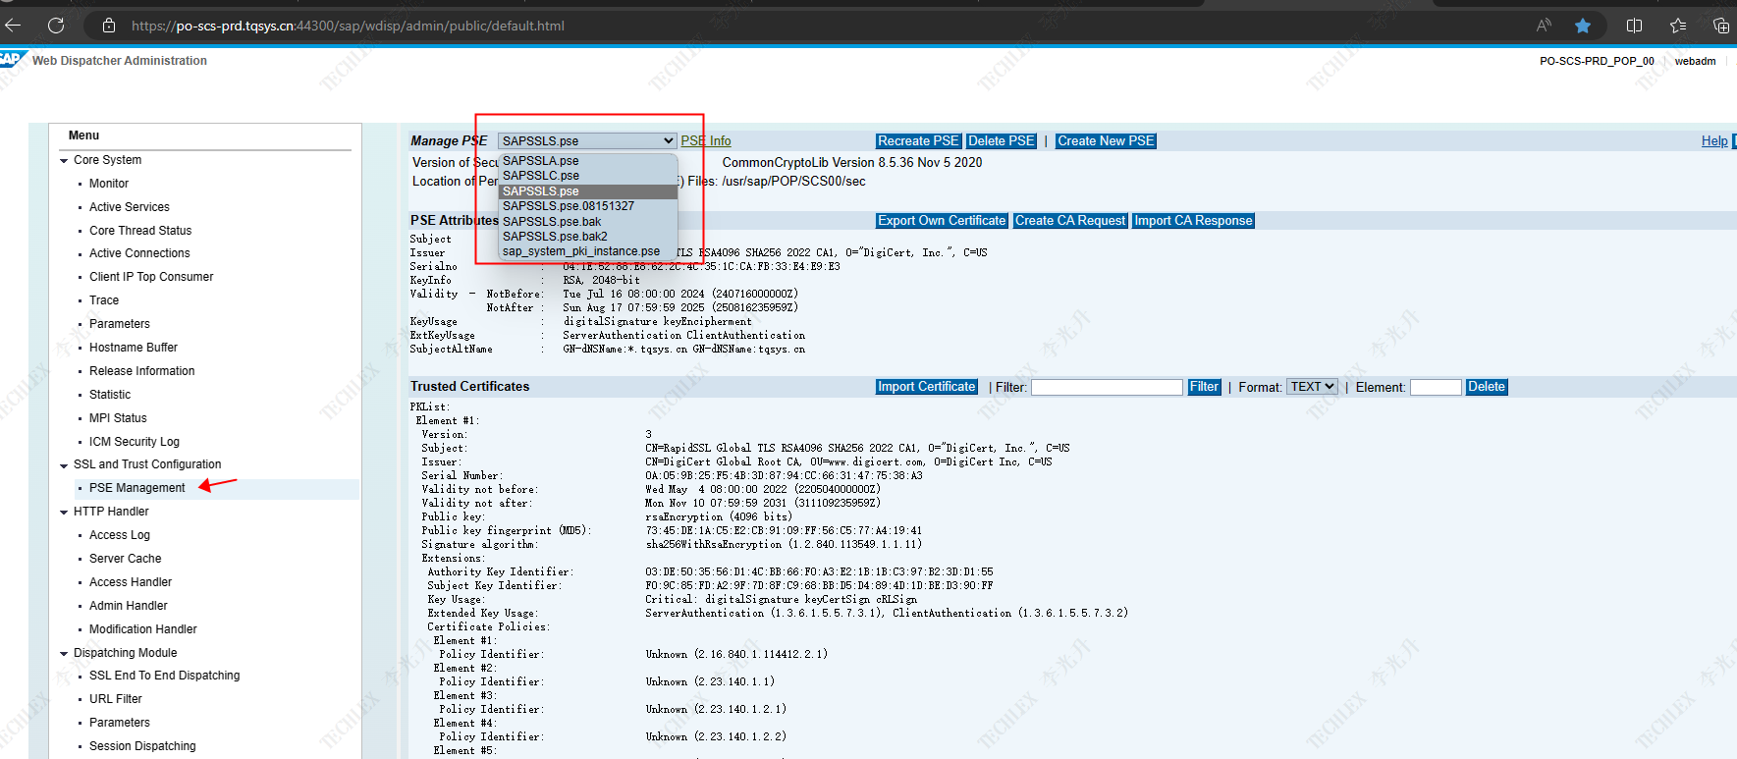The height and width of the screenshot is (759, 1737).
Task: Collapse the Core System menu group
Action: [x=64, y=160]
